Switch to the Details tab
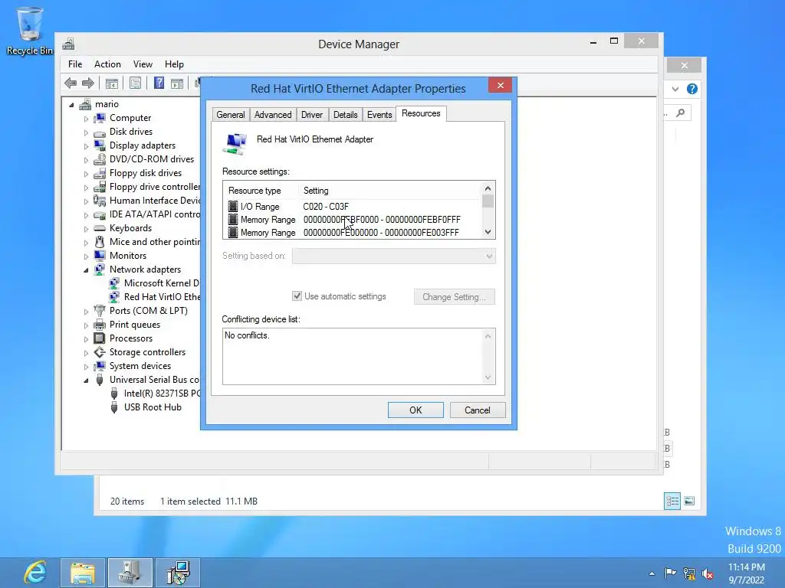 click(346, 115)
